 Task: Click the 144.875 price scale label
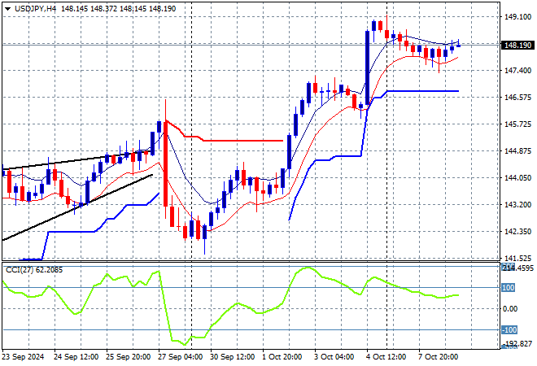coord(517,151)
